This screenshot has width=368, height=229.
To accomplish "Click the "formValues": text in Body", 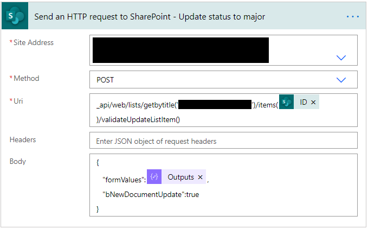I will (x=124, y=180).
